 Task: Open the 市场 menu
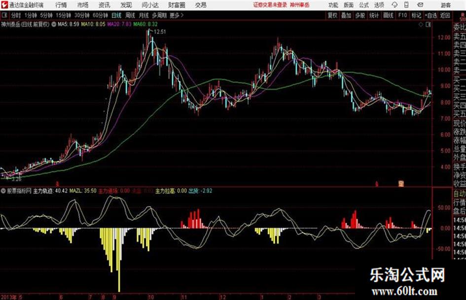[83, 5]
